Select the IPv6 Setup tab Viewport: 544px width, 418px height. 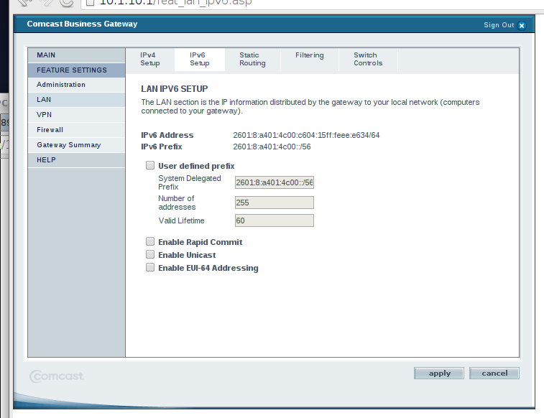tap(200, 60)
